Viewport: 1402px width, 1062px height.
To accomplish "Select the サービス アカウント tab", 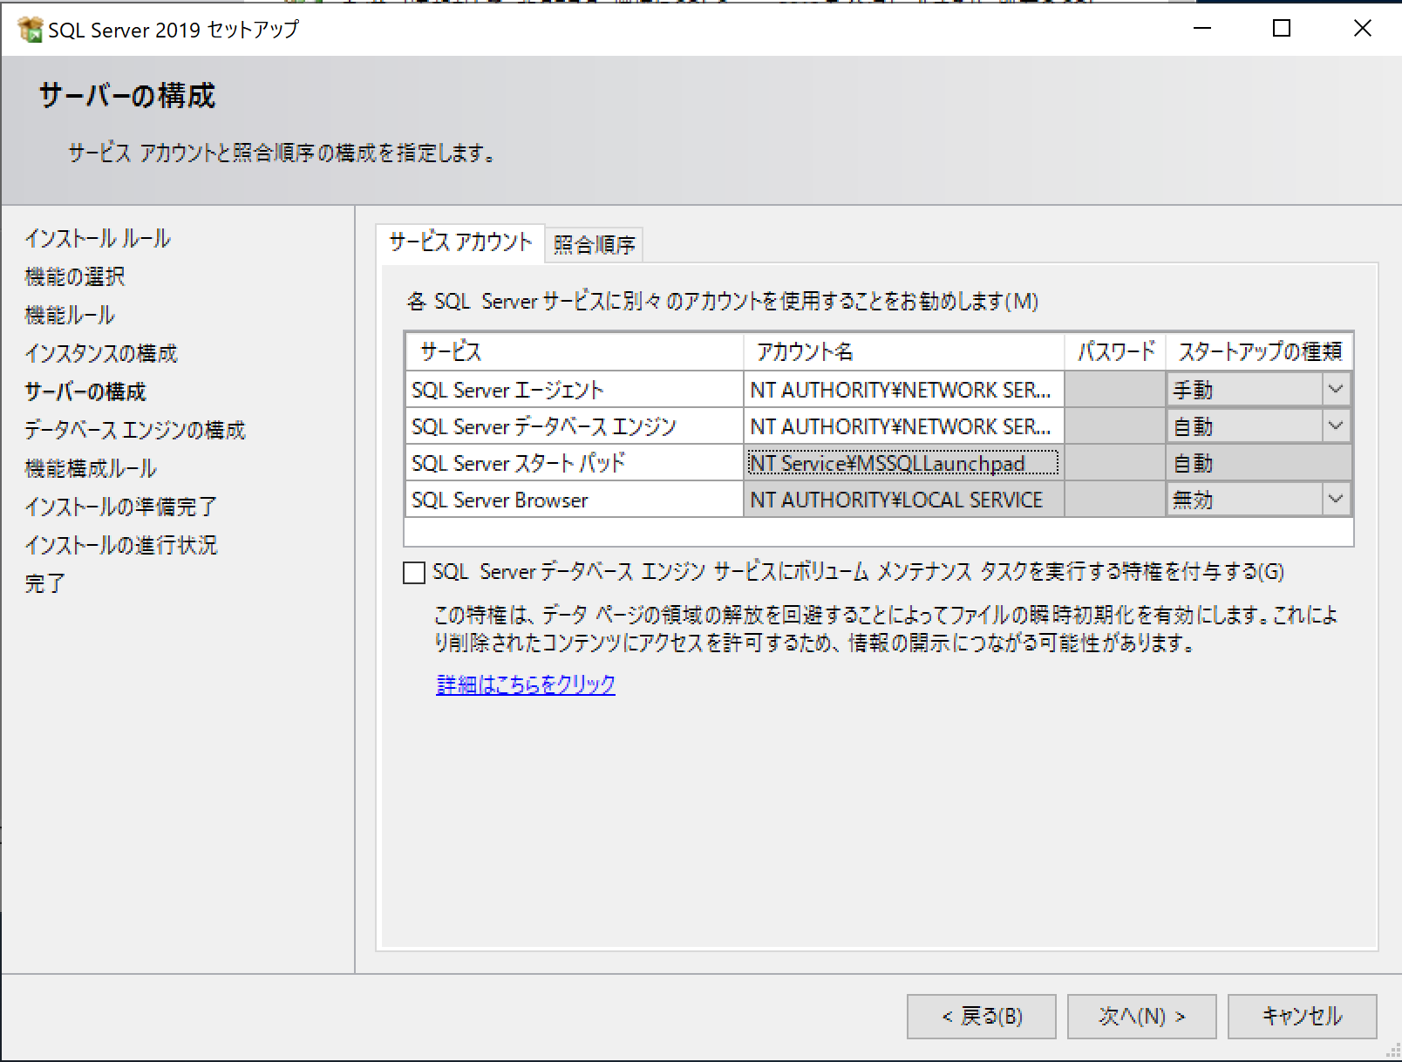I will pos(460,242).
